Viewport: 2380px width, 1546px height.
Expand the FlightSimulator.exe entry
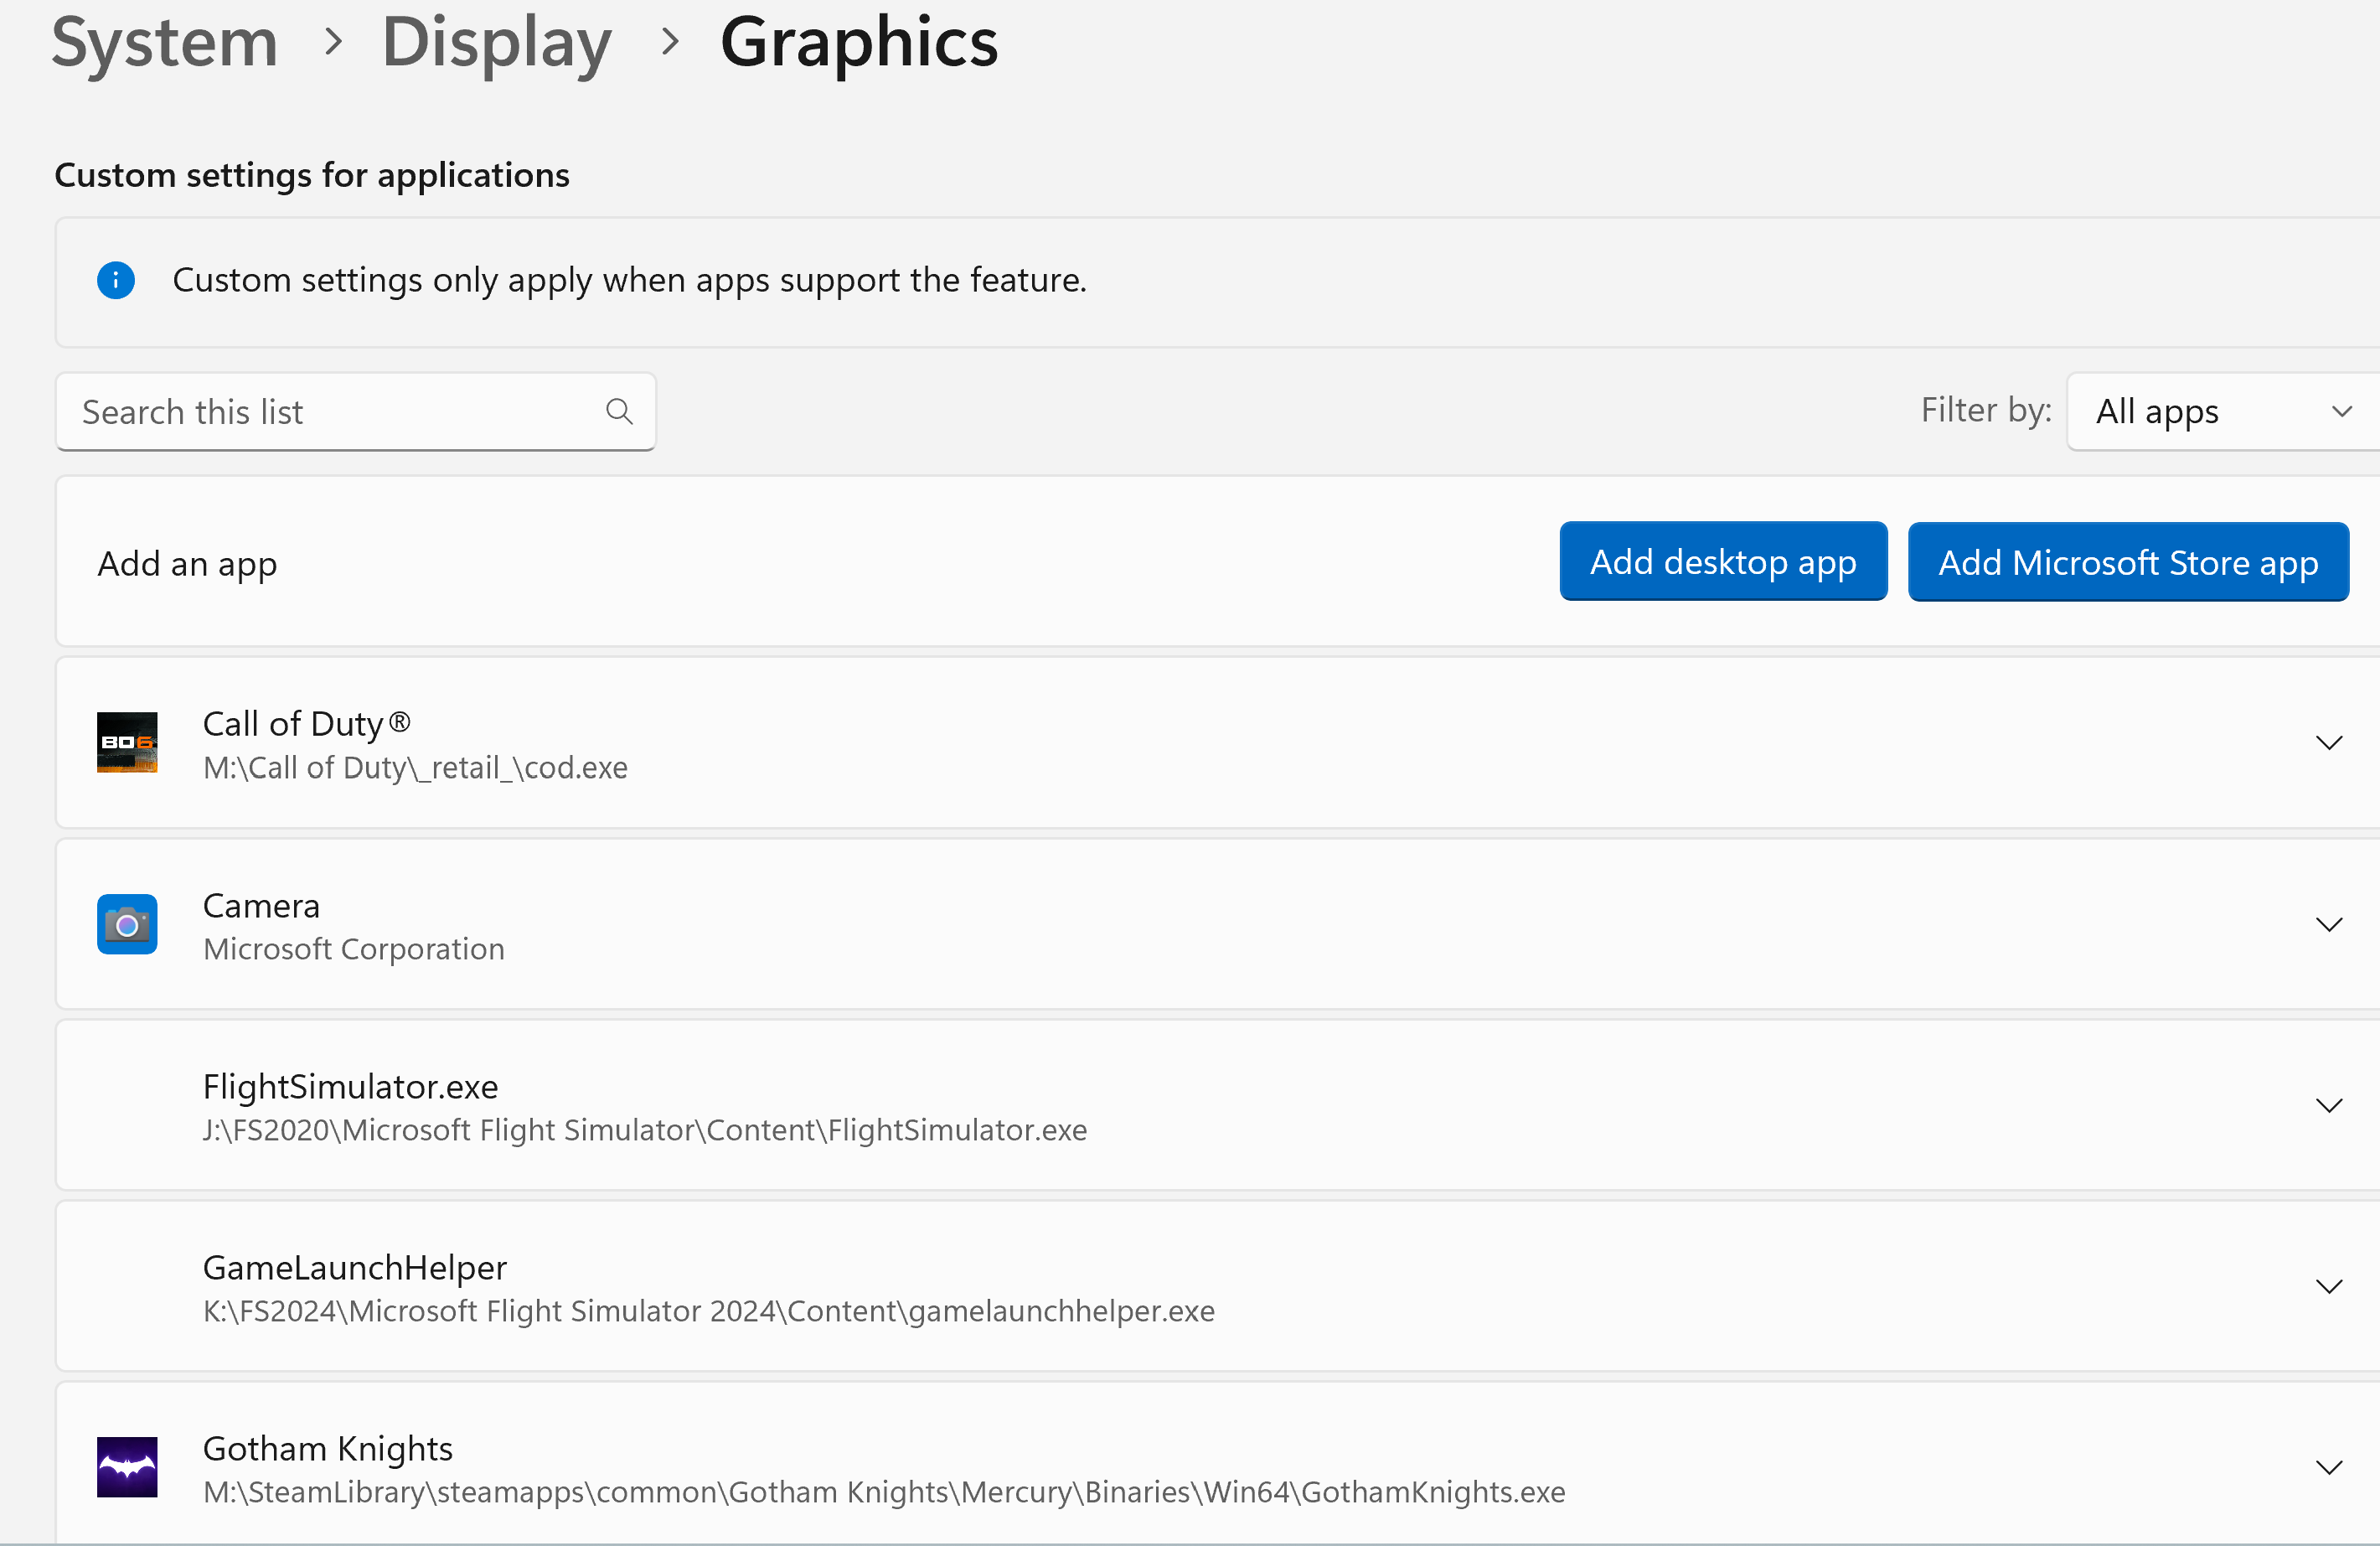click(x=2329, y=1105)
